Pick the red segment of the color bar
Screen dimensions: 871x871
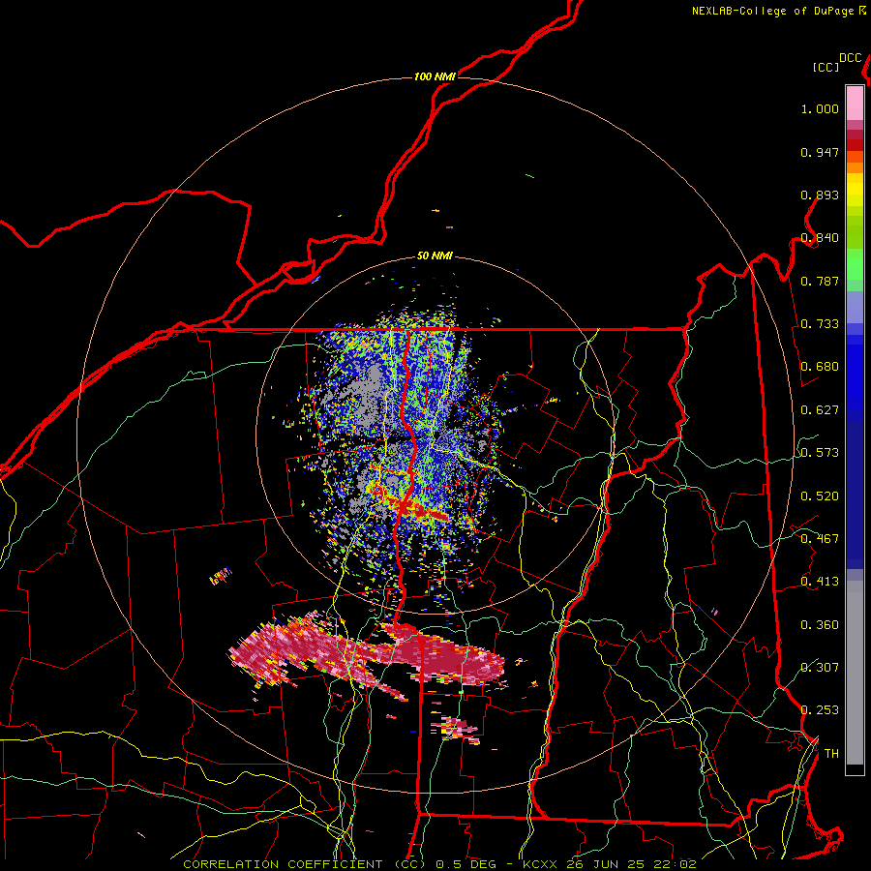[x=855, y=145]
